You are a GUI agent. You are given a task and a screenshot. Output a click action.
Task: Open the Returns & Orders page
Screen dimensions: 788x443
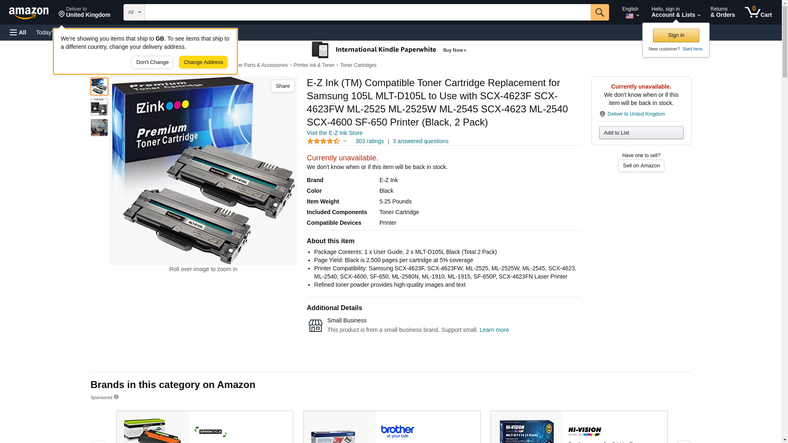click(722, 12)
